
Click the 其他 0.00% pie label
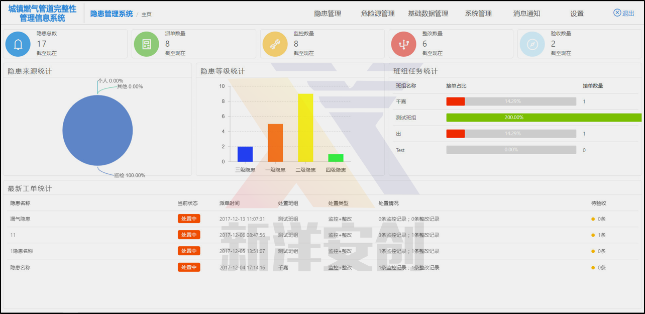130,86
